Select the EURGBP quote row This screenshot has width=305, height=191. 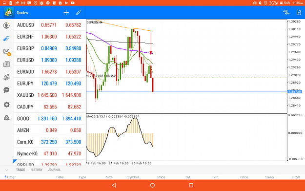pyautogui.click(x=49, y=48)
